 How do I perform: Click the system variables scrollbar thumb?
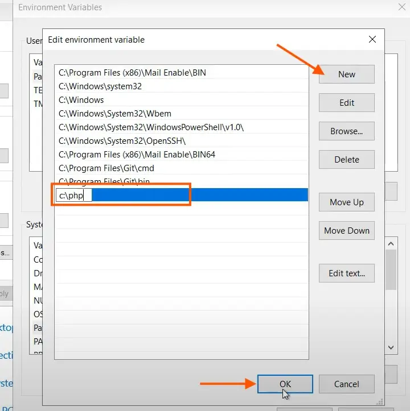pyautogui.click(x=391, y=269)
